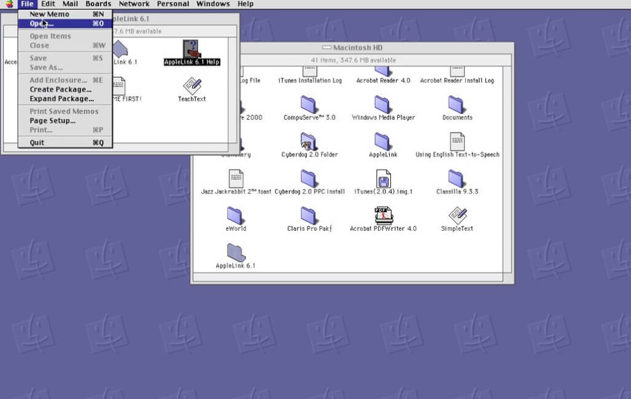Screen dimensions: 631x399
Task: Select the Cyberdog 2.0 Folder icon
Action: (x=309, y=141)
